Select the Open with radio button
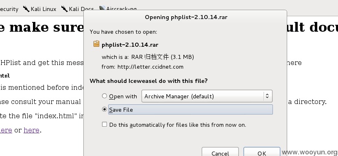Image resolution: width=338 pixels, height=156 pixels. tap(105, 96)
